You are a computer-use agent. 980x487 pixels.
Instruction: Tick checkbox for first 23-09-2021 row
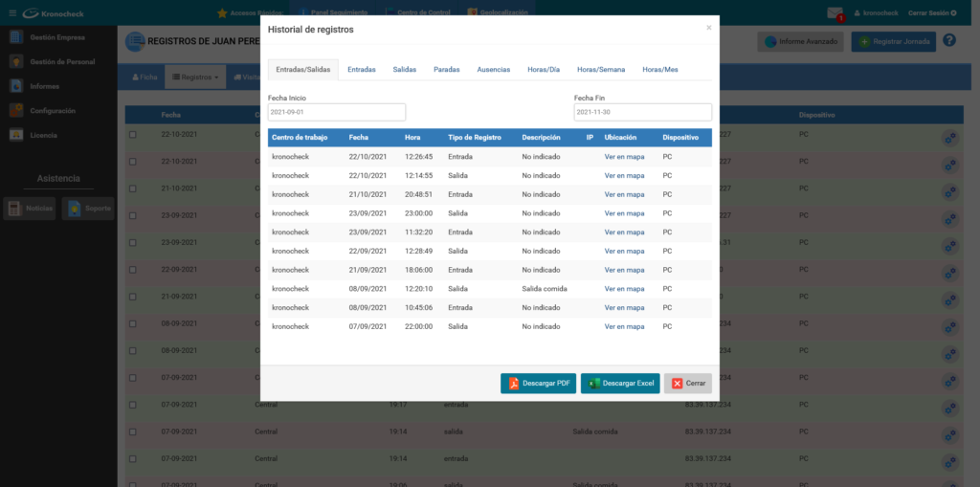pos(132,215)
